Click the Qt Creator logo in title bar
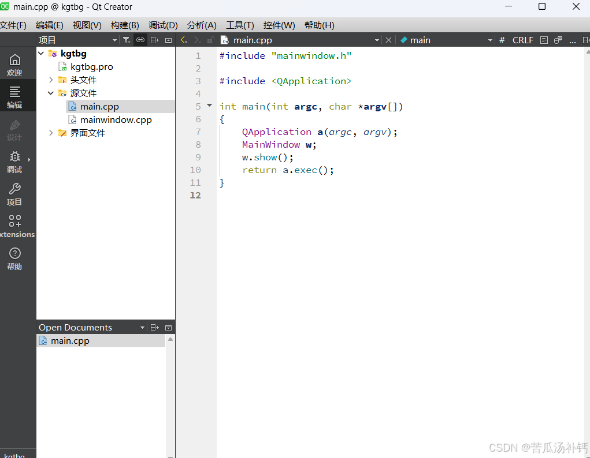Viewport: 590px width, 458px height. point(5,6)
